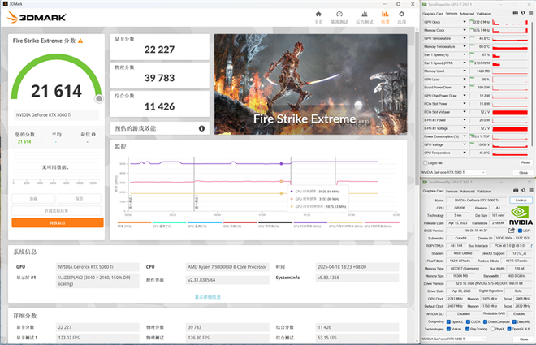Toggle the Vulkan checkbox
The image size is (536, 345).
pos(448,329)
